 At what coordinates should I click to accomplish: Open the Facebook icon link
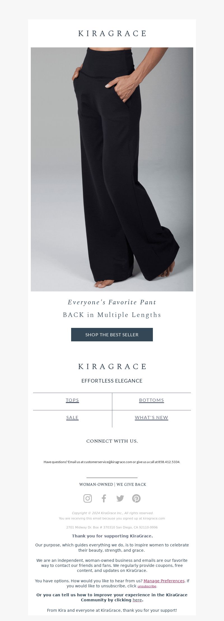point(104,498)
